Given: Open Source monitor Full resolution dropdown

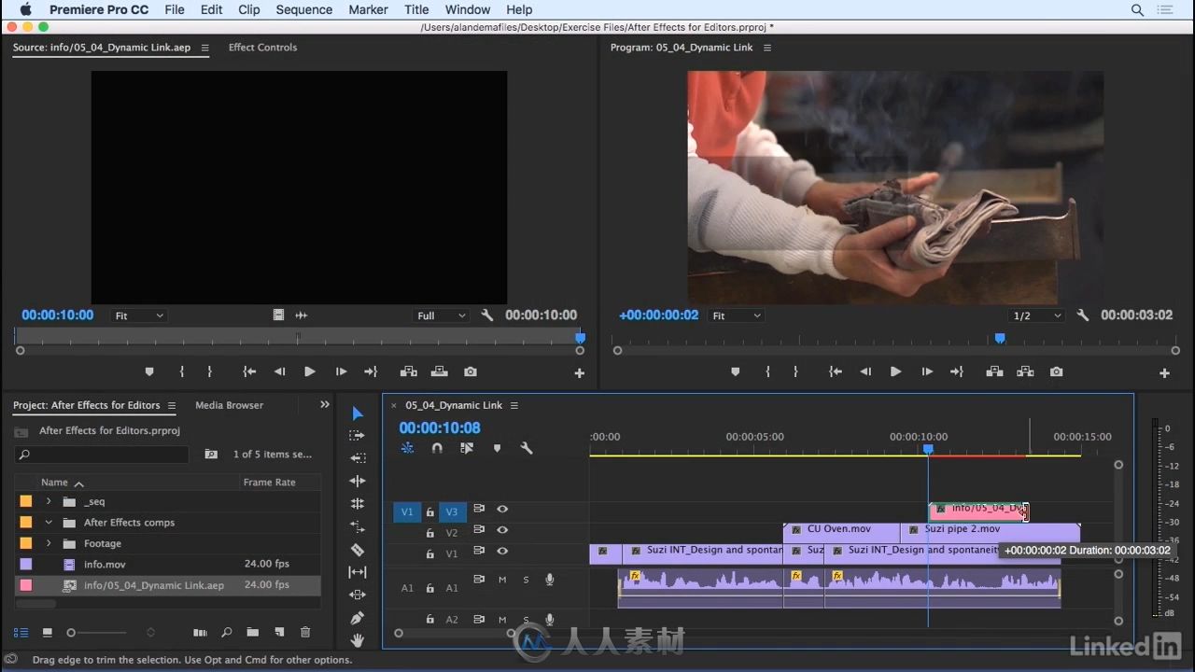Looking at the screenshot, I should point(441,315).
